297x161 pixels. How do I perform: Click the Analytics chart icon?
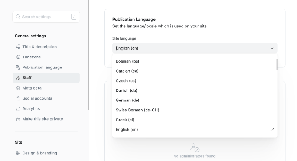click(x=18, y=108)
